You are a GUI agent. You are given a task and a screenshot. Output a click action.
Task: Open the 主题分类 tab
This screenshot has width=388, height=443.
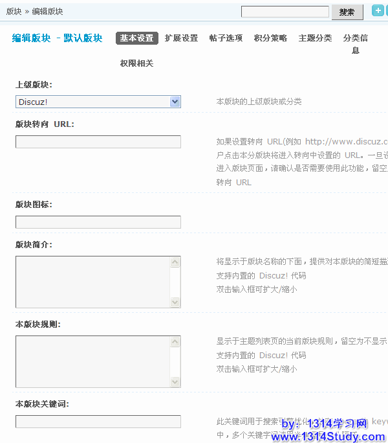pyautogui.click(x=315, y=38)
